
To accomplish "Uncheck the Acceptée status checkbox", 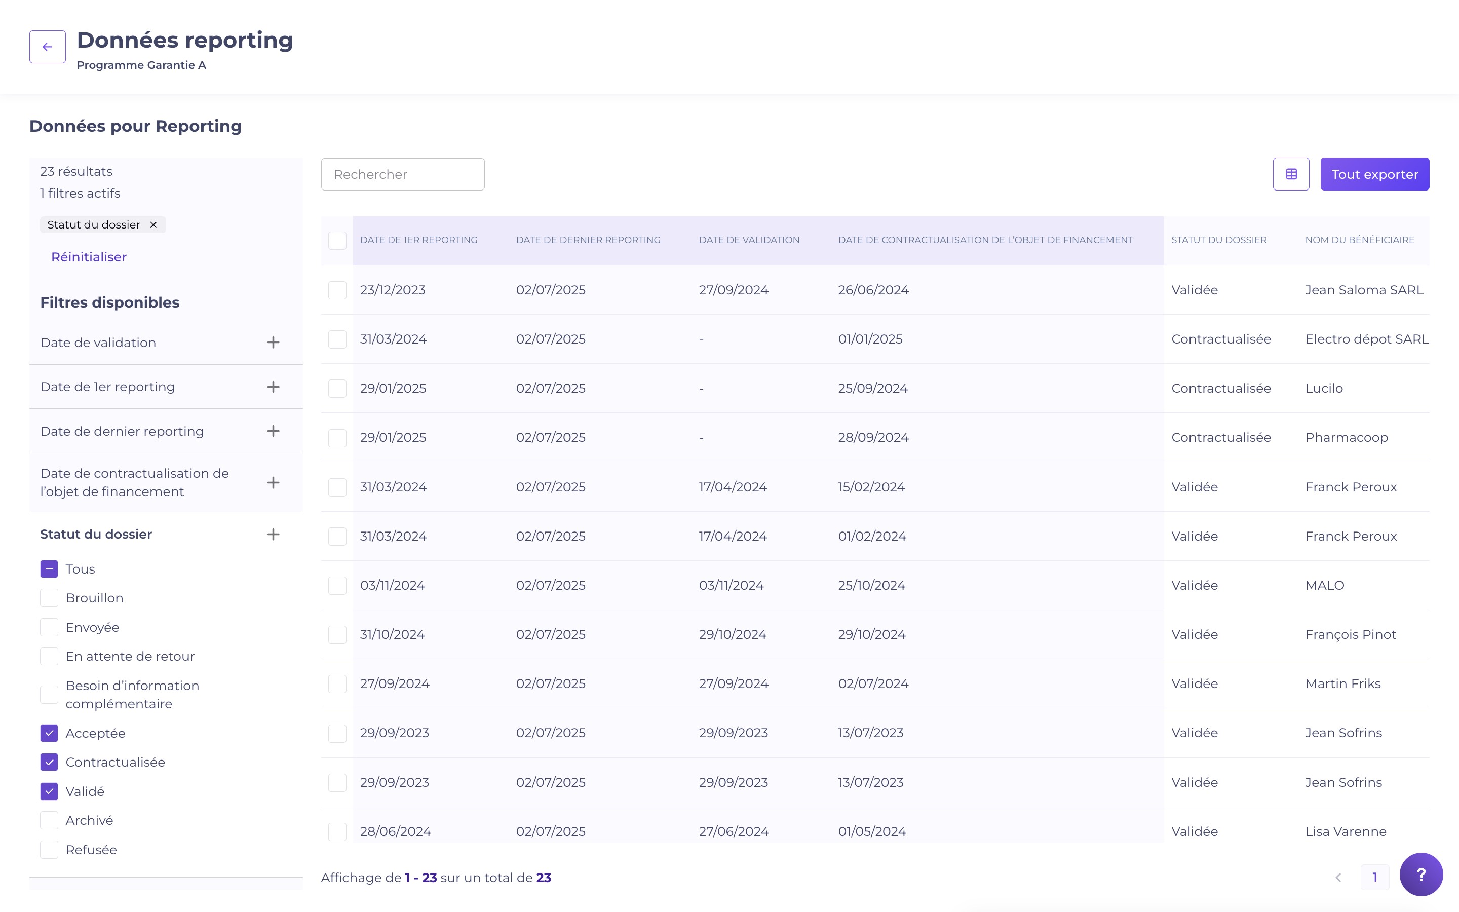I will click(x=49, y=734).
